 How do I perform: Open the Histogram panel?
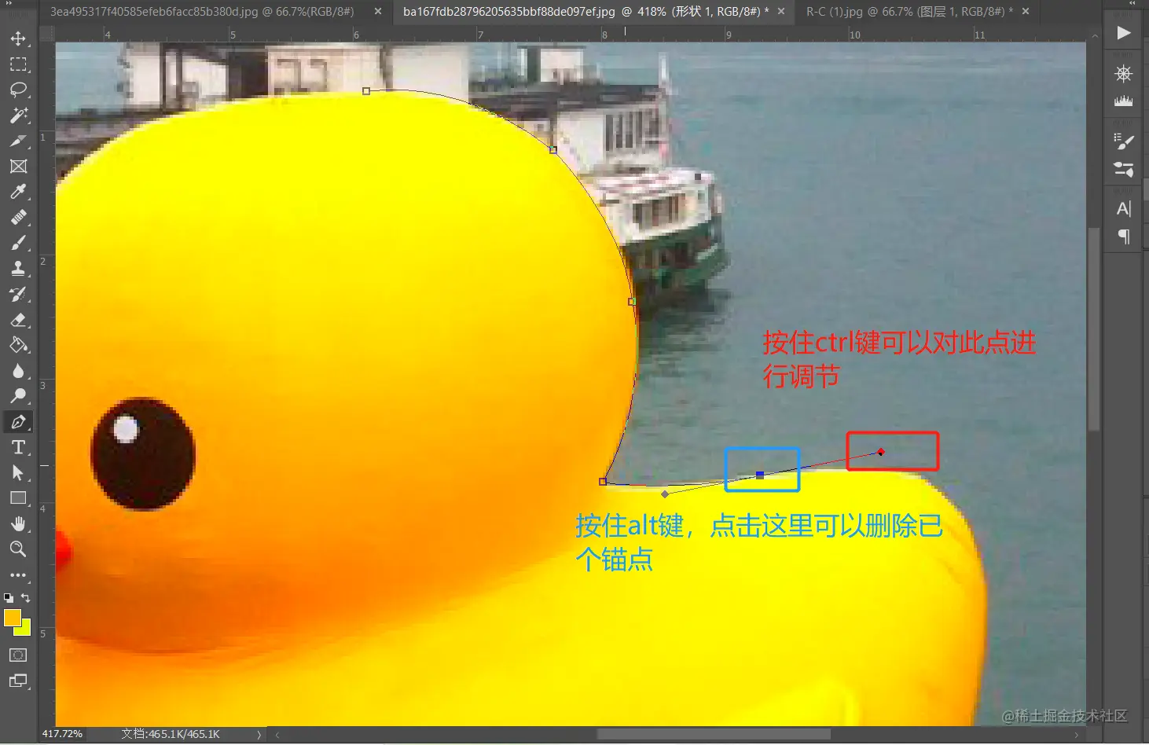click(1124, 101)
